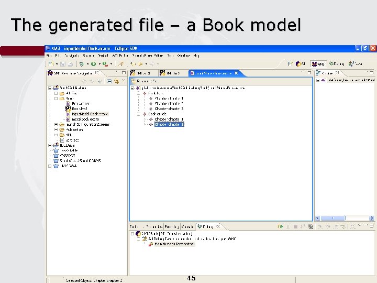Click the Outline horizontal scrollbar left arrow

click(x=318, y=218)
